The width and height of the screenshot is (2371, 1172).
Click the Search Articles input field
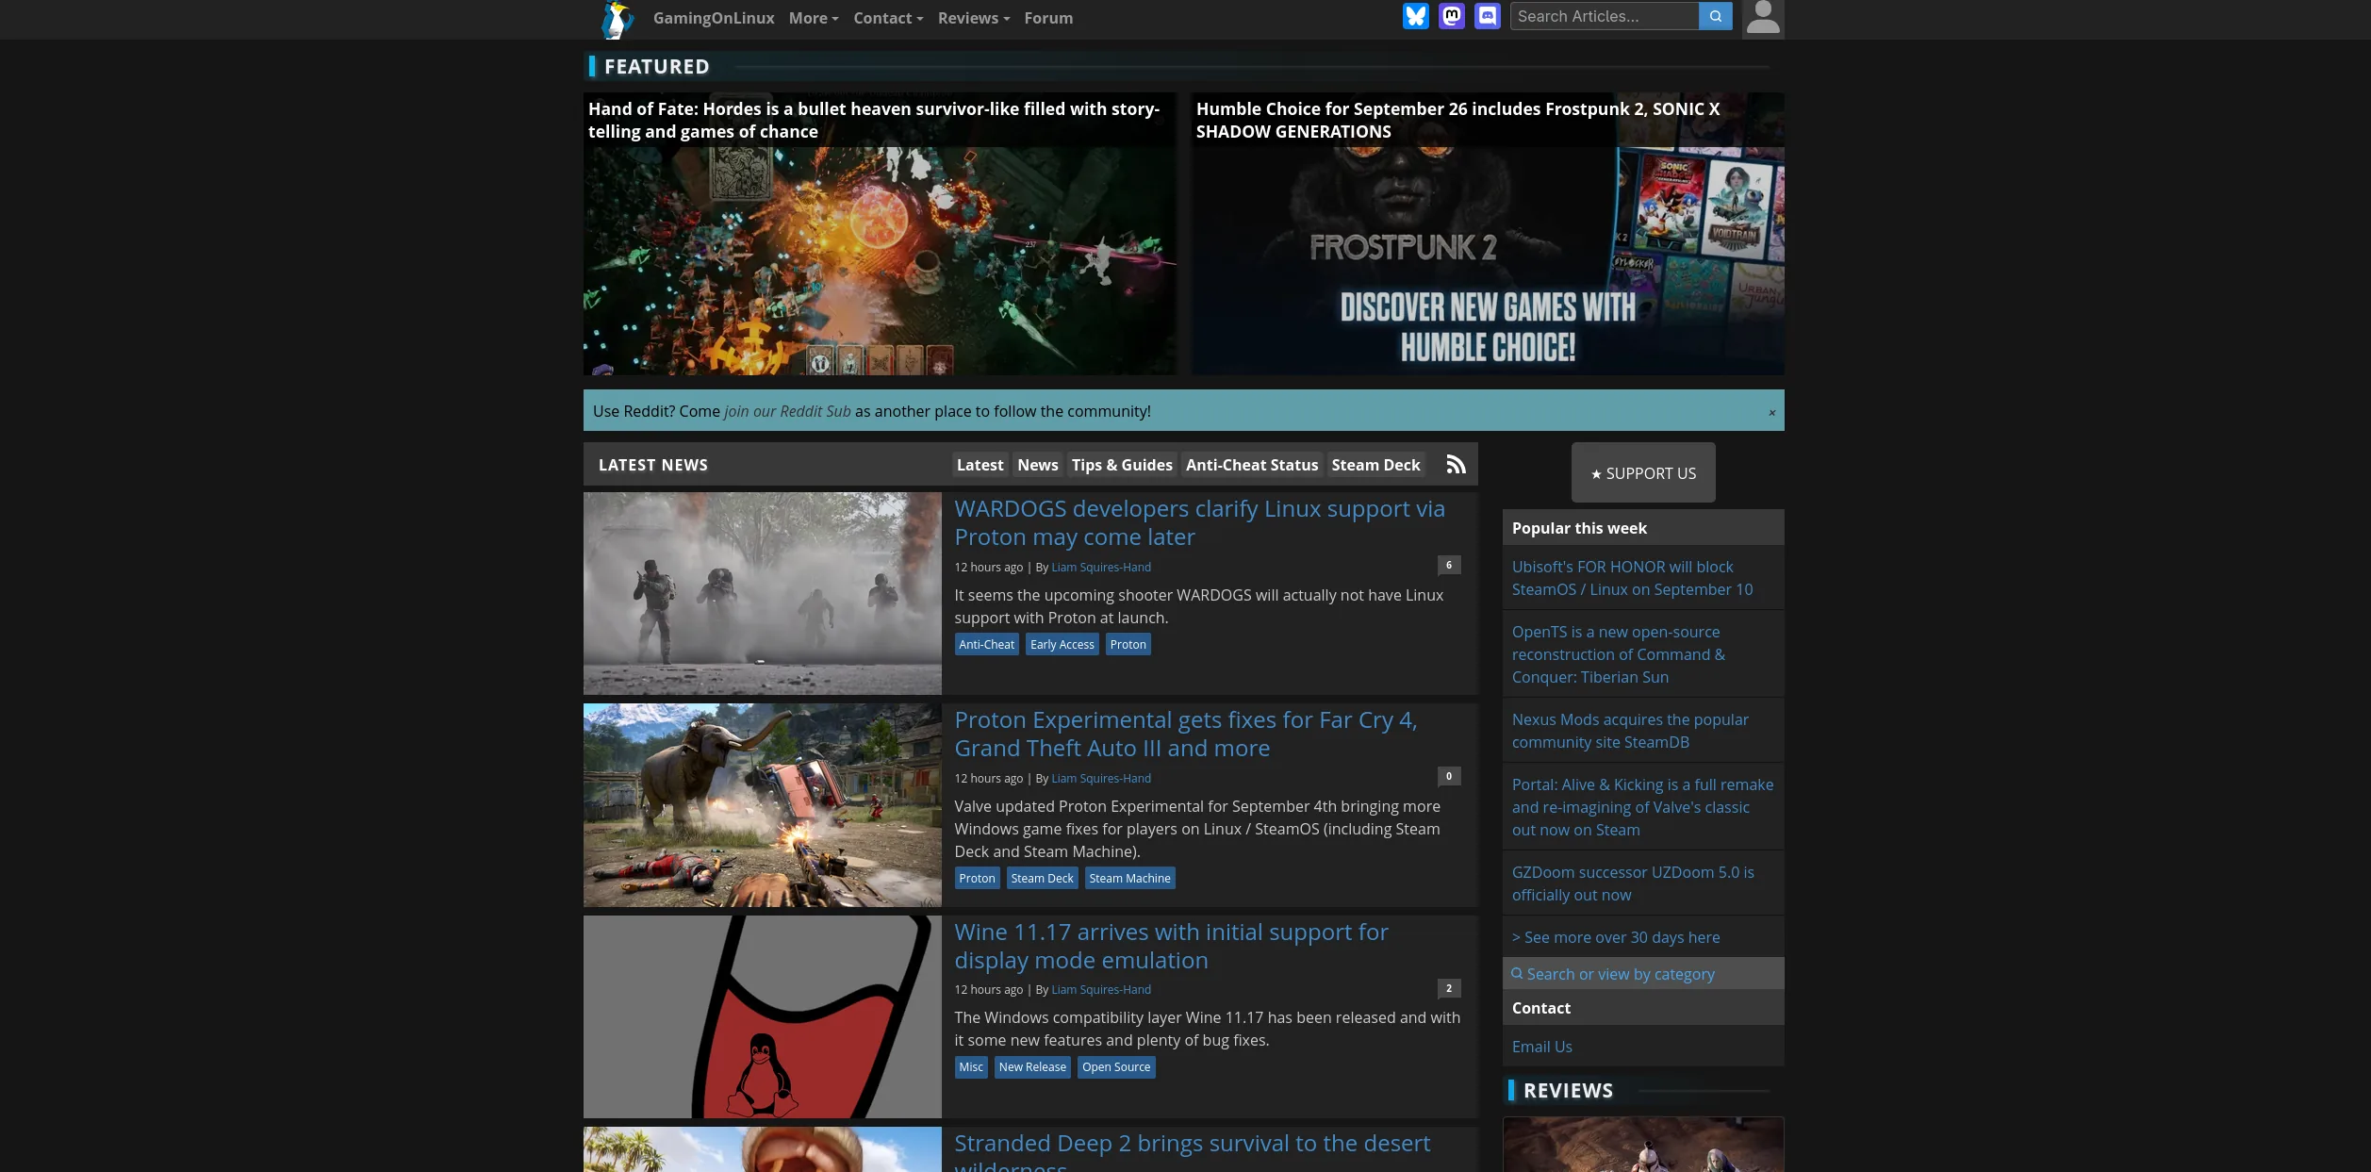(x=1604, y=16)
